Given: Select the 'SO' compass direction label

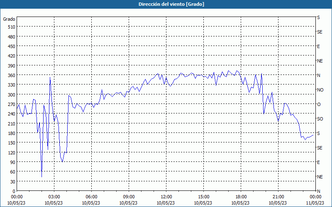Looking at the screenshot, I should [x=320, y=119].
